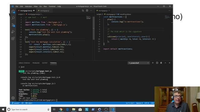The image size is (200, 112).
Task: Click 'export default mortFunctions;' line
Action: [118, 49]
